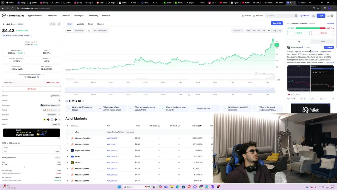The height and width of the screenshot is (190, 337).
Task: Open the header widget icon beside Log In
Action: tap(313, 16)
